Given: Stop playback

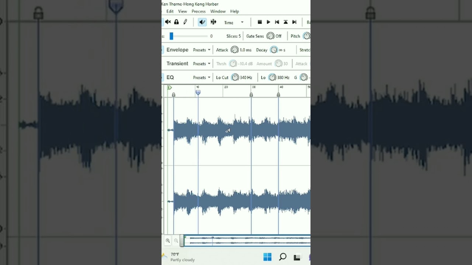Looking at the screenshot, I should pyautogui.click(x=260, y=22).
